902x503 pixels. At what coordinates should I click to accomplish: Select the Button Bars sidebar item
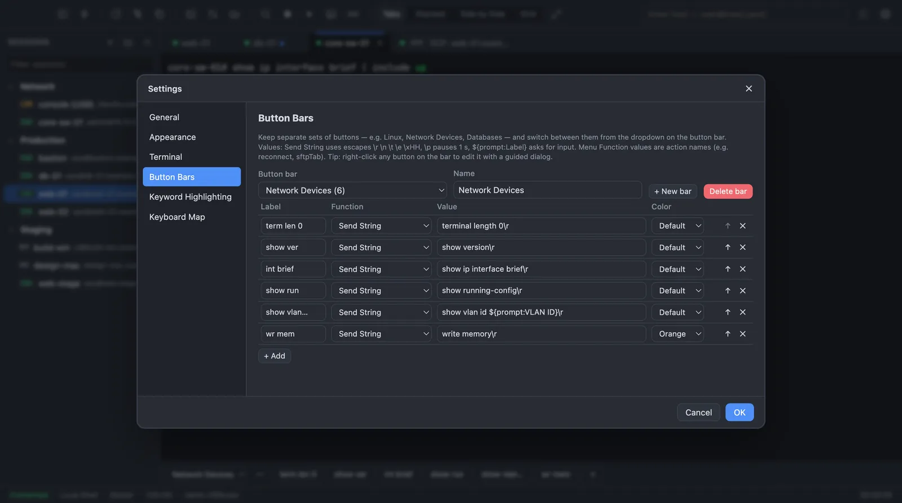(x=192, y=177)
